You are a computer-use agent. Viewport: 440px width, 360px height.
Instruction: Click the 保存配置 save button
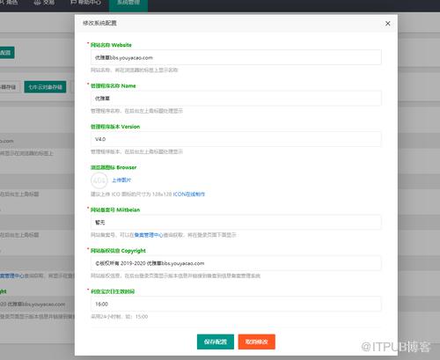point(216,342)
